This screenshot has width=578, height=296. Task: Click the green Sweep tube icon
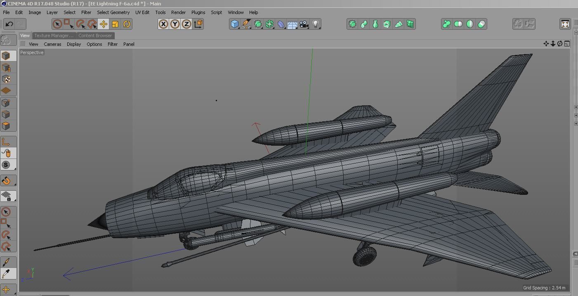click(x=364, y=24)
